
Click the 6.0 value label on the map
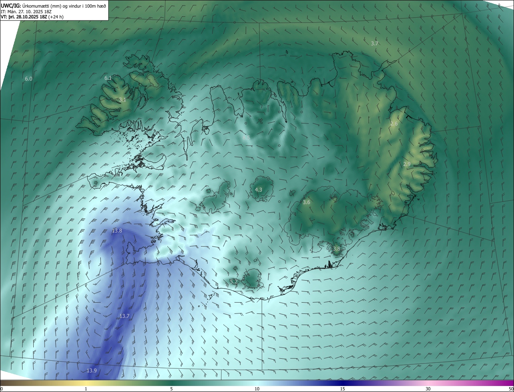(29, 79)
